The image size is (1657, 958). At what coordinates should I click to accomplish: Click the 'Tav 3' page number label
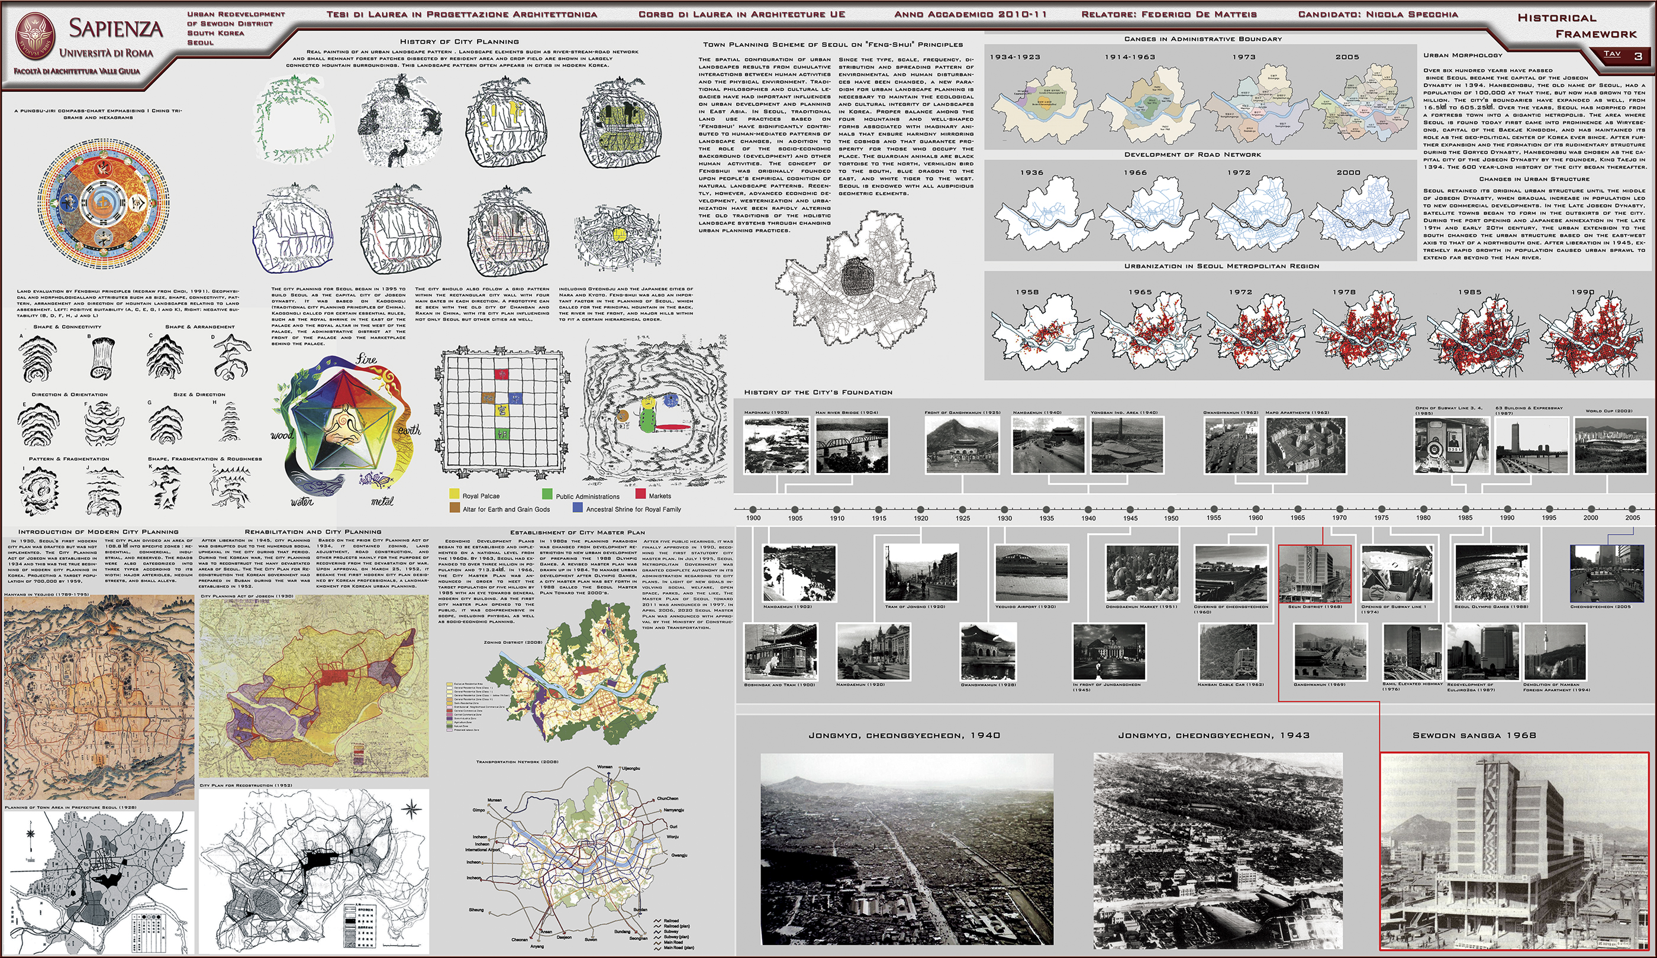(1623, 55)
